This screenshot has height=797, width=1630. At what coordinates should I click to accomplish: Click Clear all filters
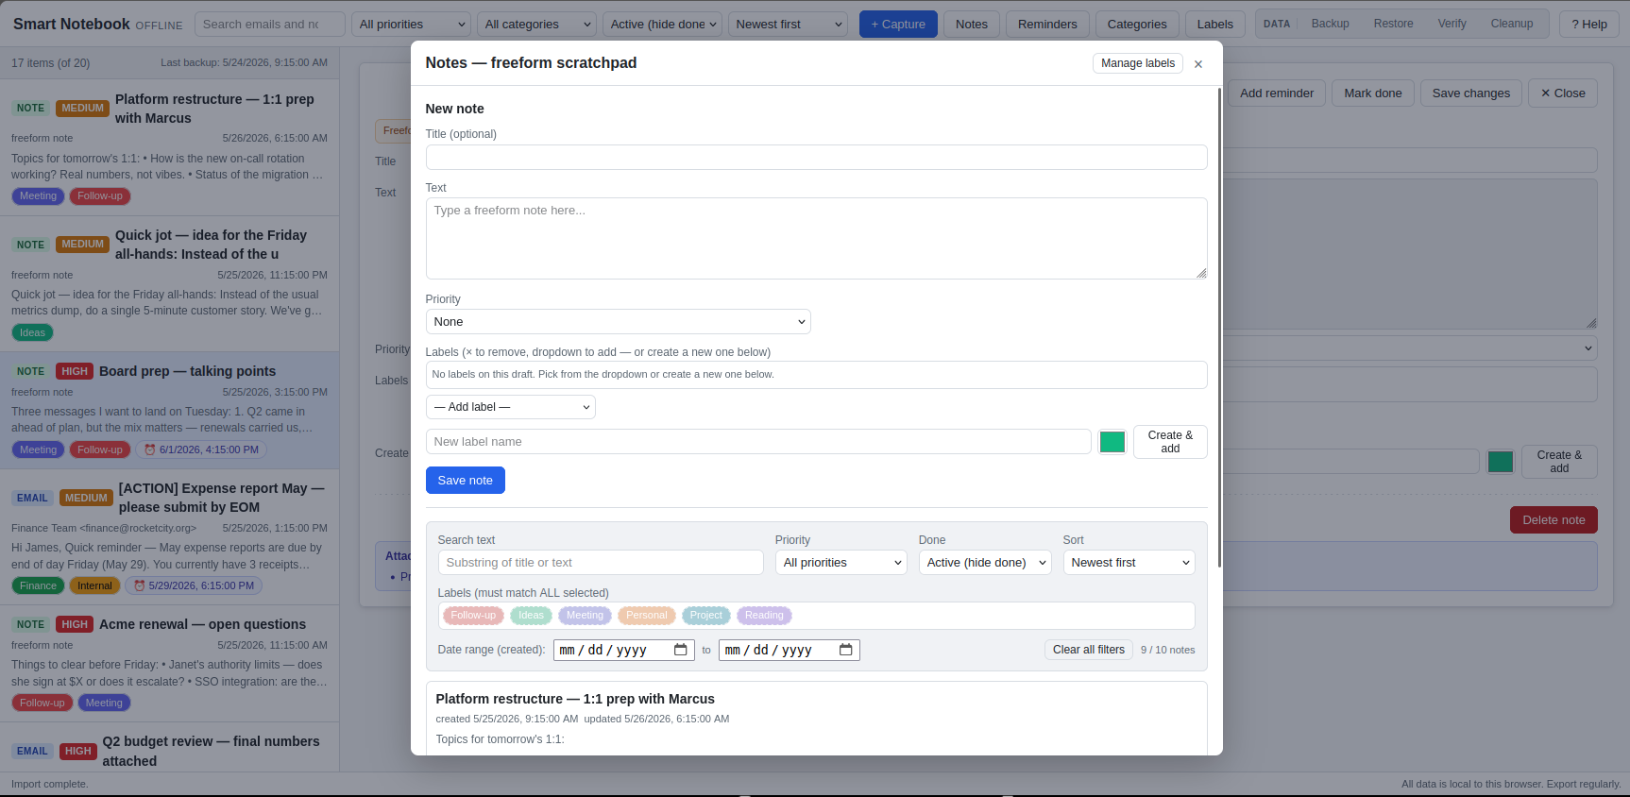[1088, 650]
